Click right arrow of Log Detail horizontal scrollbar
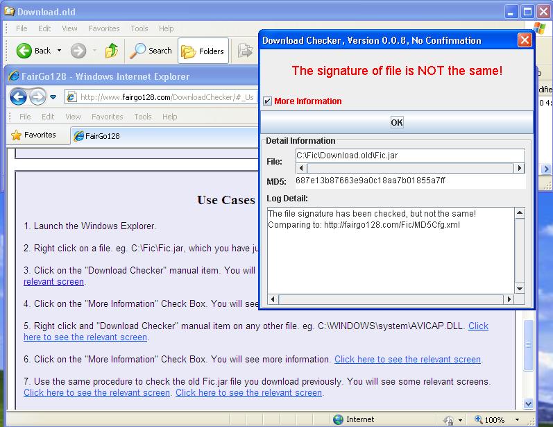 click(x=509, y=299)
